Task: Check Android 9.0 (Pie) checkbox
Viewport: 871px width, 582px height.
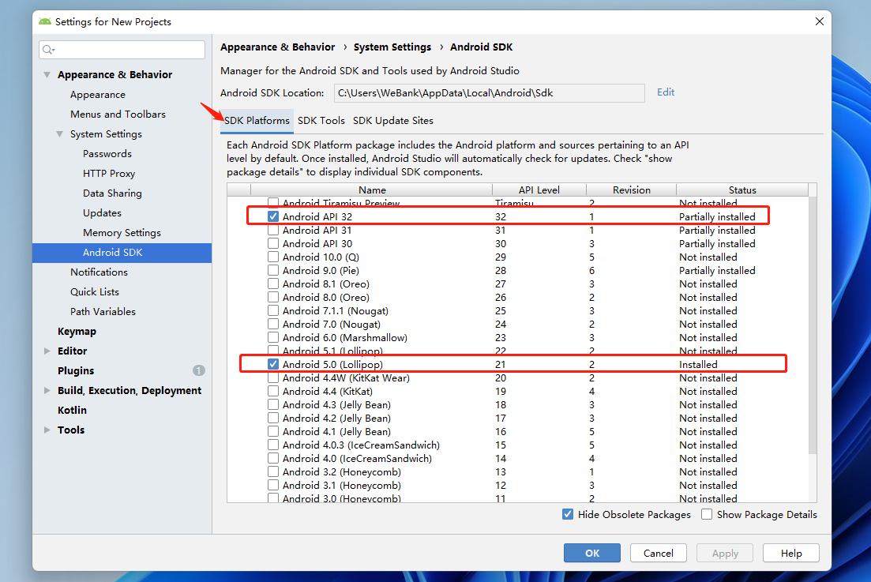Action: click(x=272, y=270)
